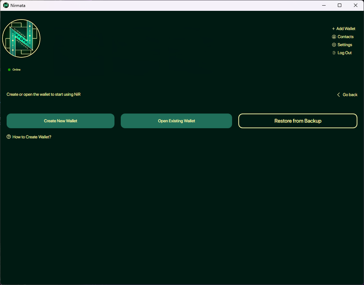The width and height of the screenshot is (364, 285).
Task: Open Contacts using the person icon
Action: coord(334,36)
